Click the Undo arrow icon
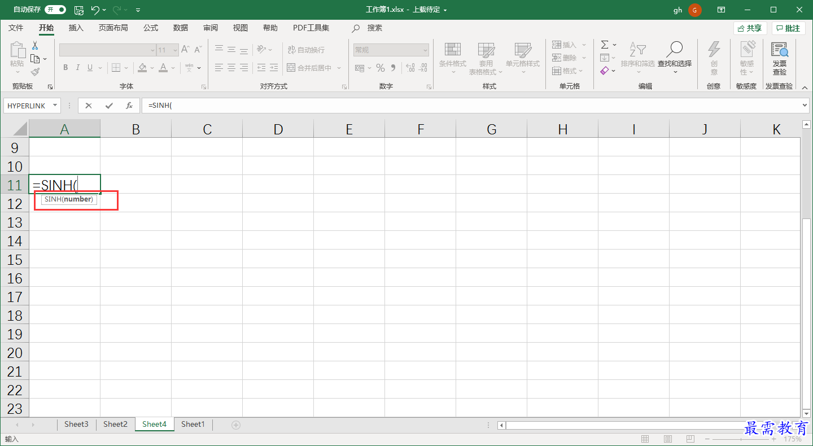This screenshot has height=446, width=813. (x=95, y=10)
